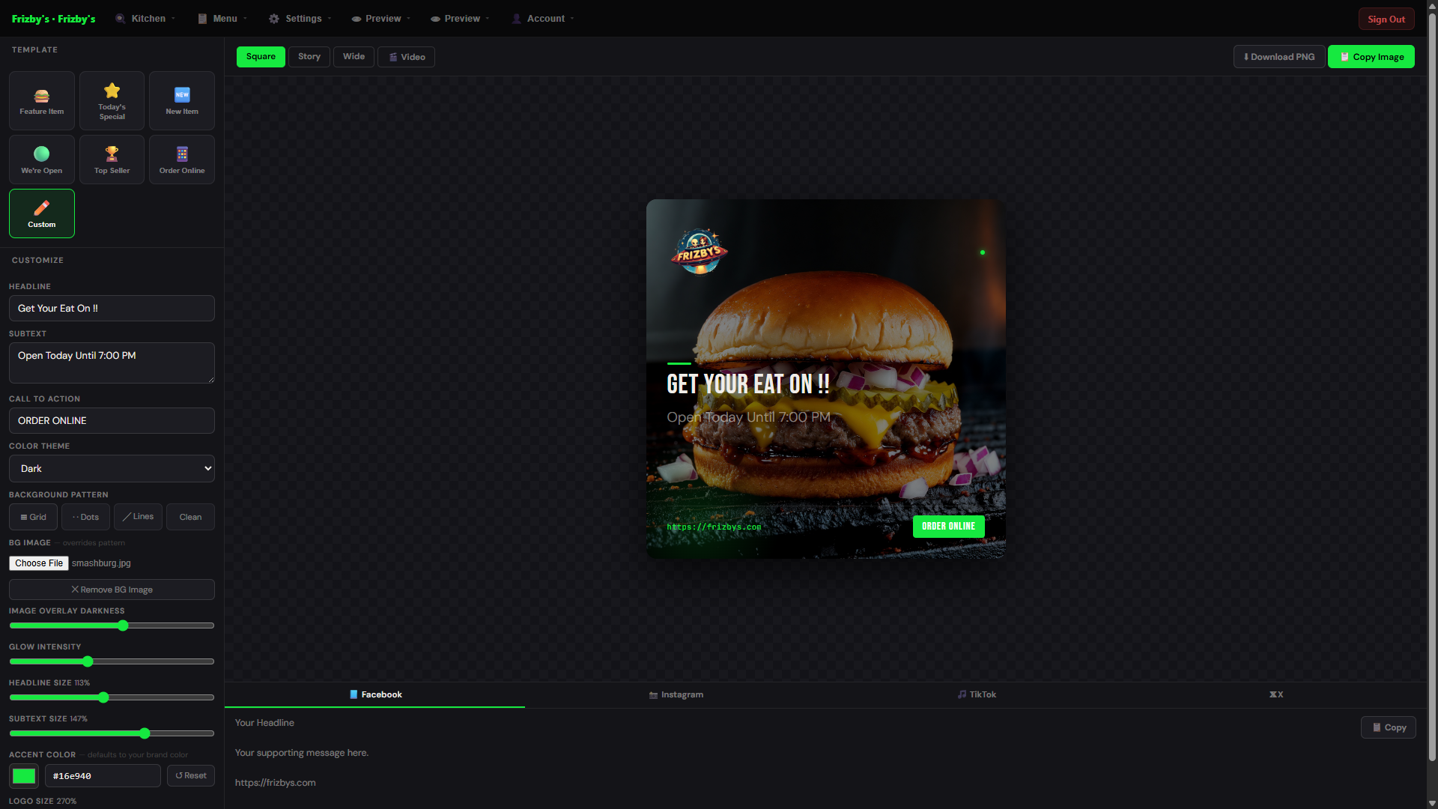Open the Kitchen section from top bar
Image resolution: width=1438 pixels, height=809 pixels.
(145, 18)
